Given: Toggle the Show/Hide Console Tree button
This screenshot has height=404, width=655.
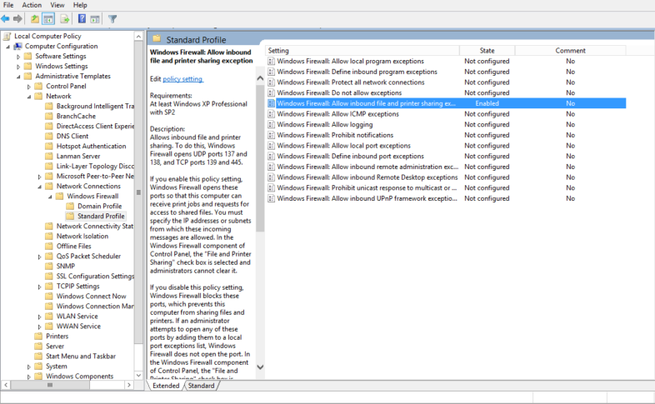Looking at the screenshot, I should 48,18.
